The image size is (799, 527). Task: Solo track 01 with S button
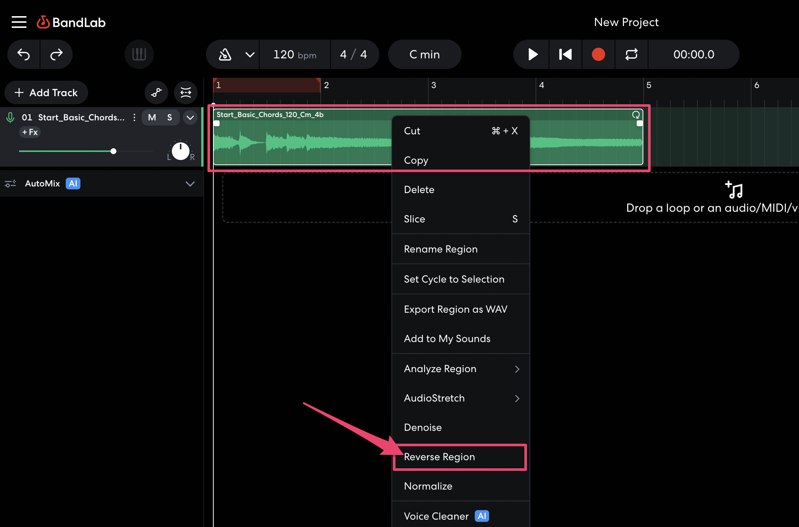[x=169, y=117]
